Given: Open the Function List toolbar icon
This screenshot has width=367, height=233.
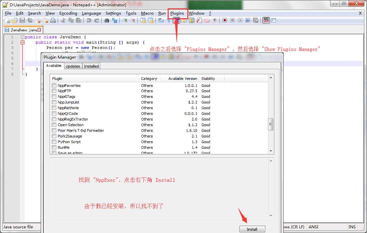Looking at the screenshot, I should pyautogui.click(x=199, y=21).
